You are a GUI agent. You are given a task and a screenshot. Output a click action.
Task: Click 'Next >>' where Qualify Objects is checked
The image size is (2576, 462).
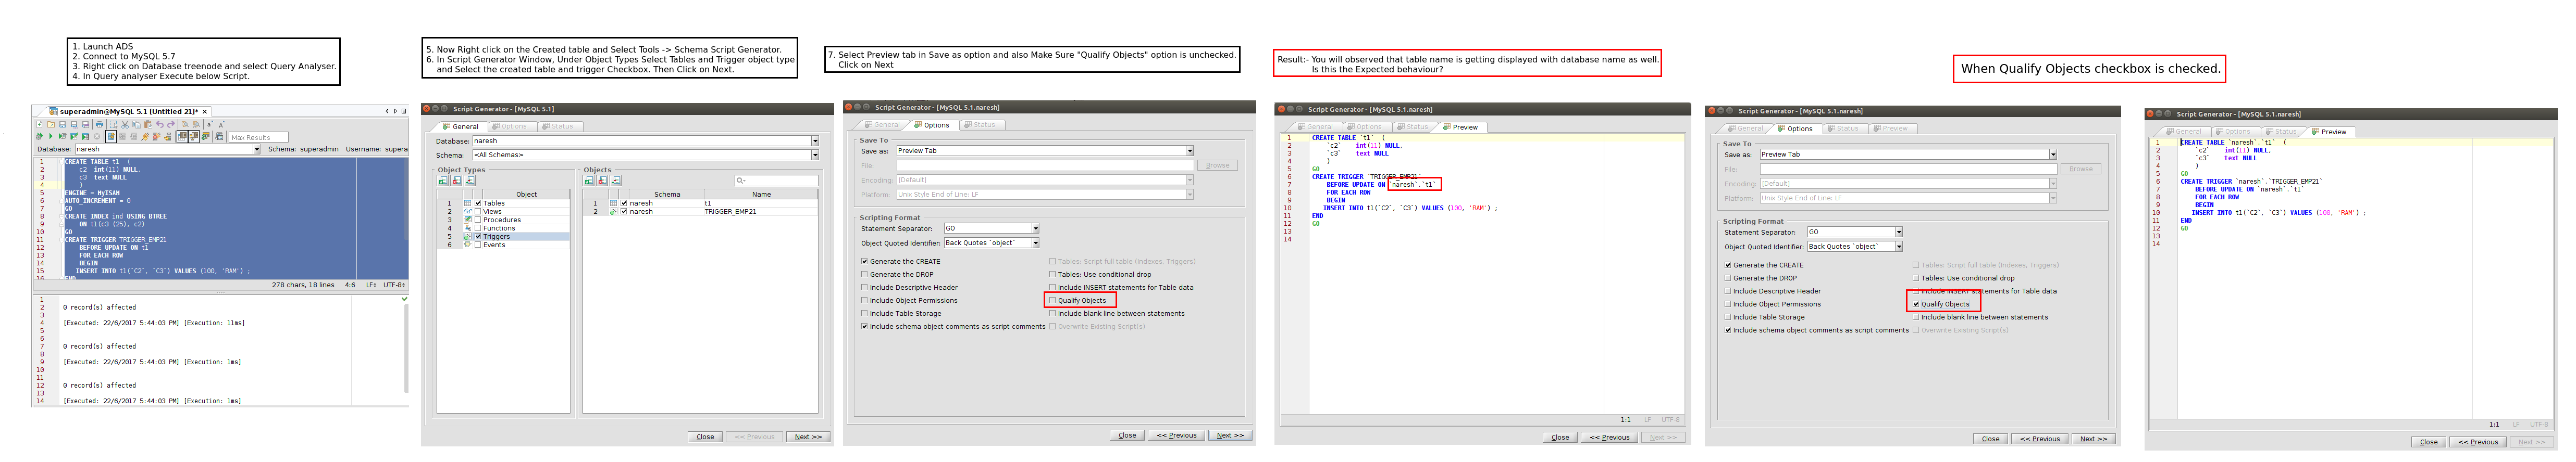click(x=2093, y=439)
